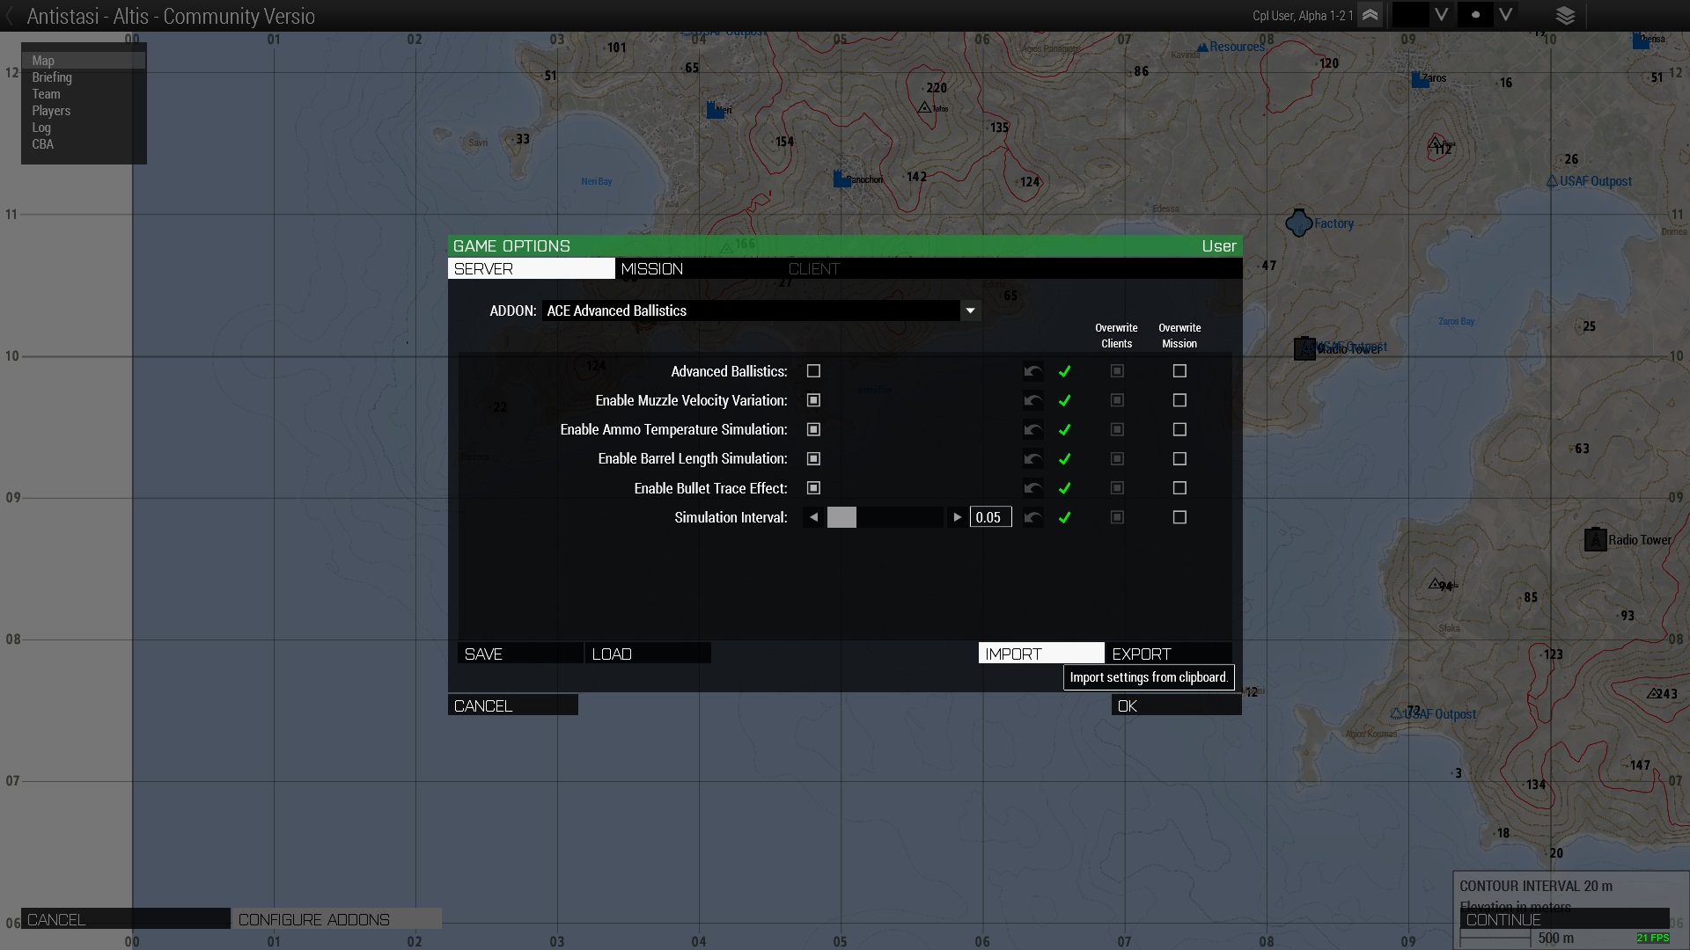The image size is (1690, 950).
Task: Click the Simulation Interval slider track
Action: tap(898, 517)
